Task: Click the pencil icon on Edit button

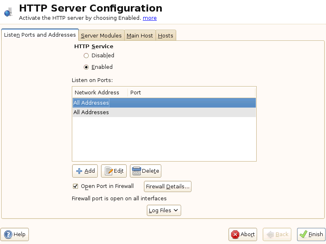Action: [109, 171]
